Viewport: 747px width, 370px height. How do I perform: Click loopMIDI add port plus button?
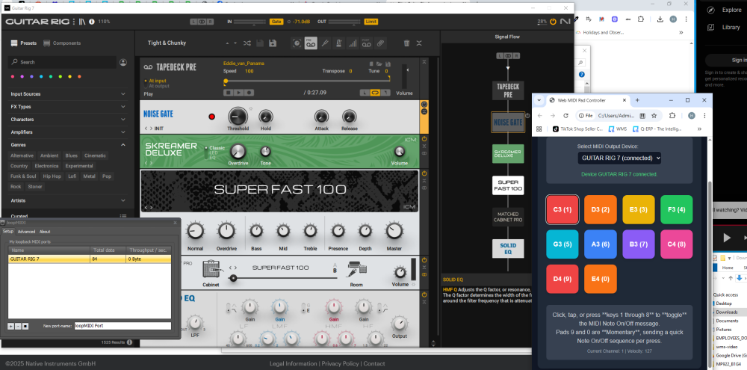pyautogui.click(x=11, y=326)
